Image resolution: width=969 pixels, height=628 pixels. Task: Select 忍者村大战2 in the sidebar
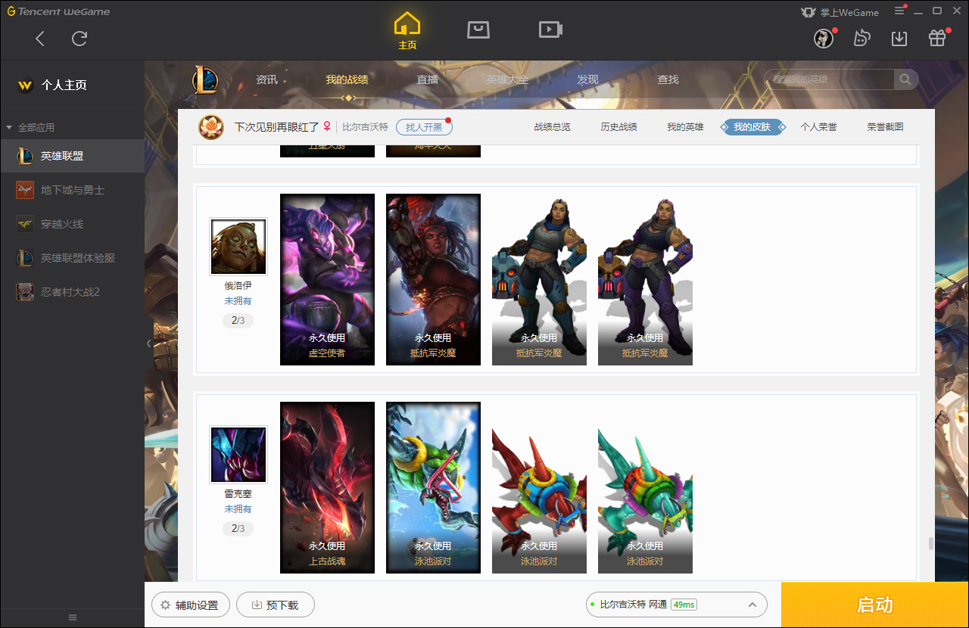[72, 291]
